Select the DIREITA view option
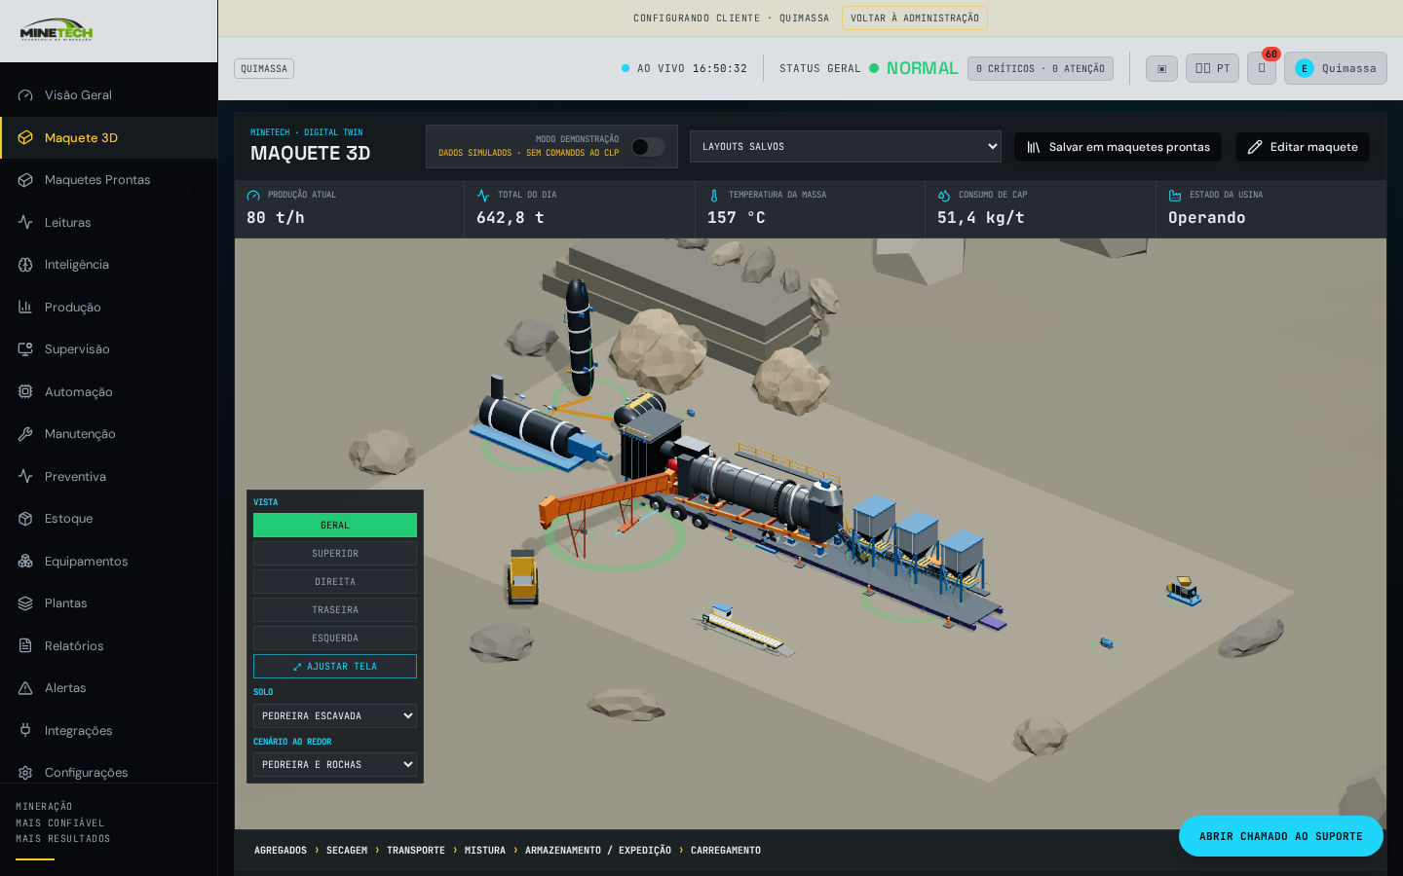Image resolution: width=1403 pixels, height=876 pixels. pos(335,582)
